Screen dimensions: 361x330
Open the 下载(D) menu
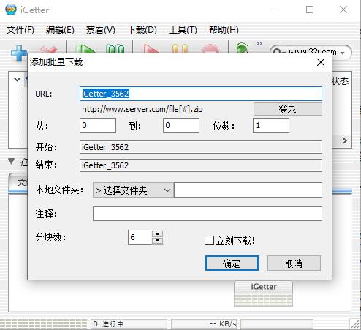coord(142,30)
